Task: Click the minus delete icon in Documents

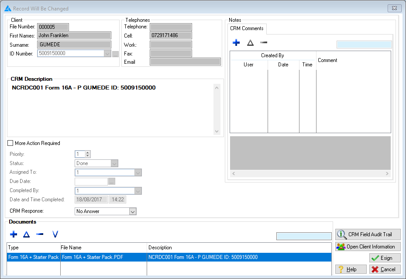Action: pos(40,234)
